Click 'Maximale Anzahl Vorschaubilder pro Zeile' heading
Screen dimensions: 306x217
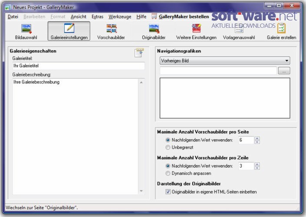(x=203, y=158)
